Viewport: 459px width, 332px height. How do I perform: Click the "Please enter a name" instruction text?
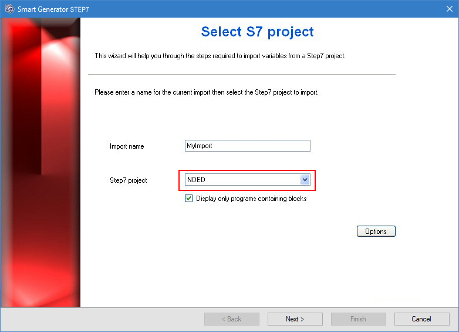[207, 92]
